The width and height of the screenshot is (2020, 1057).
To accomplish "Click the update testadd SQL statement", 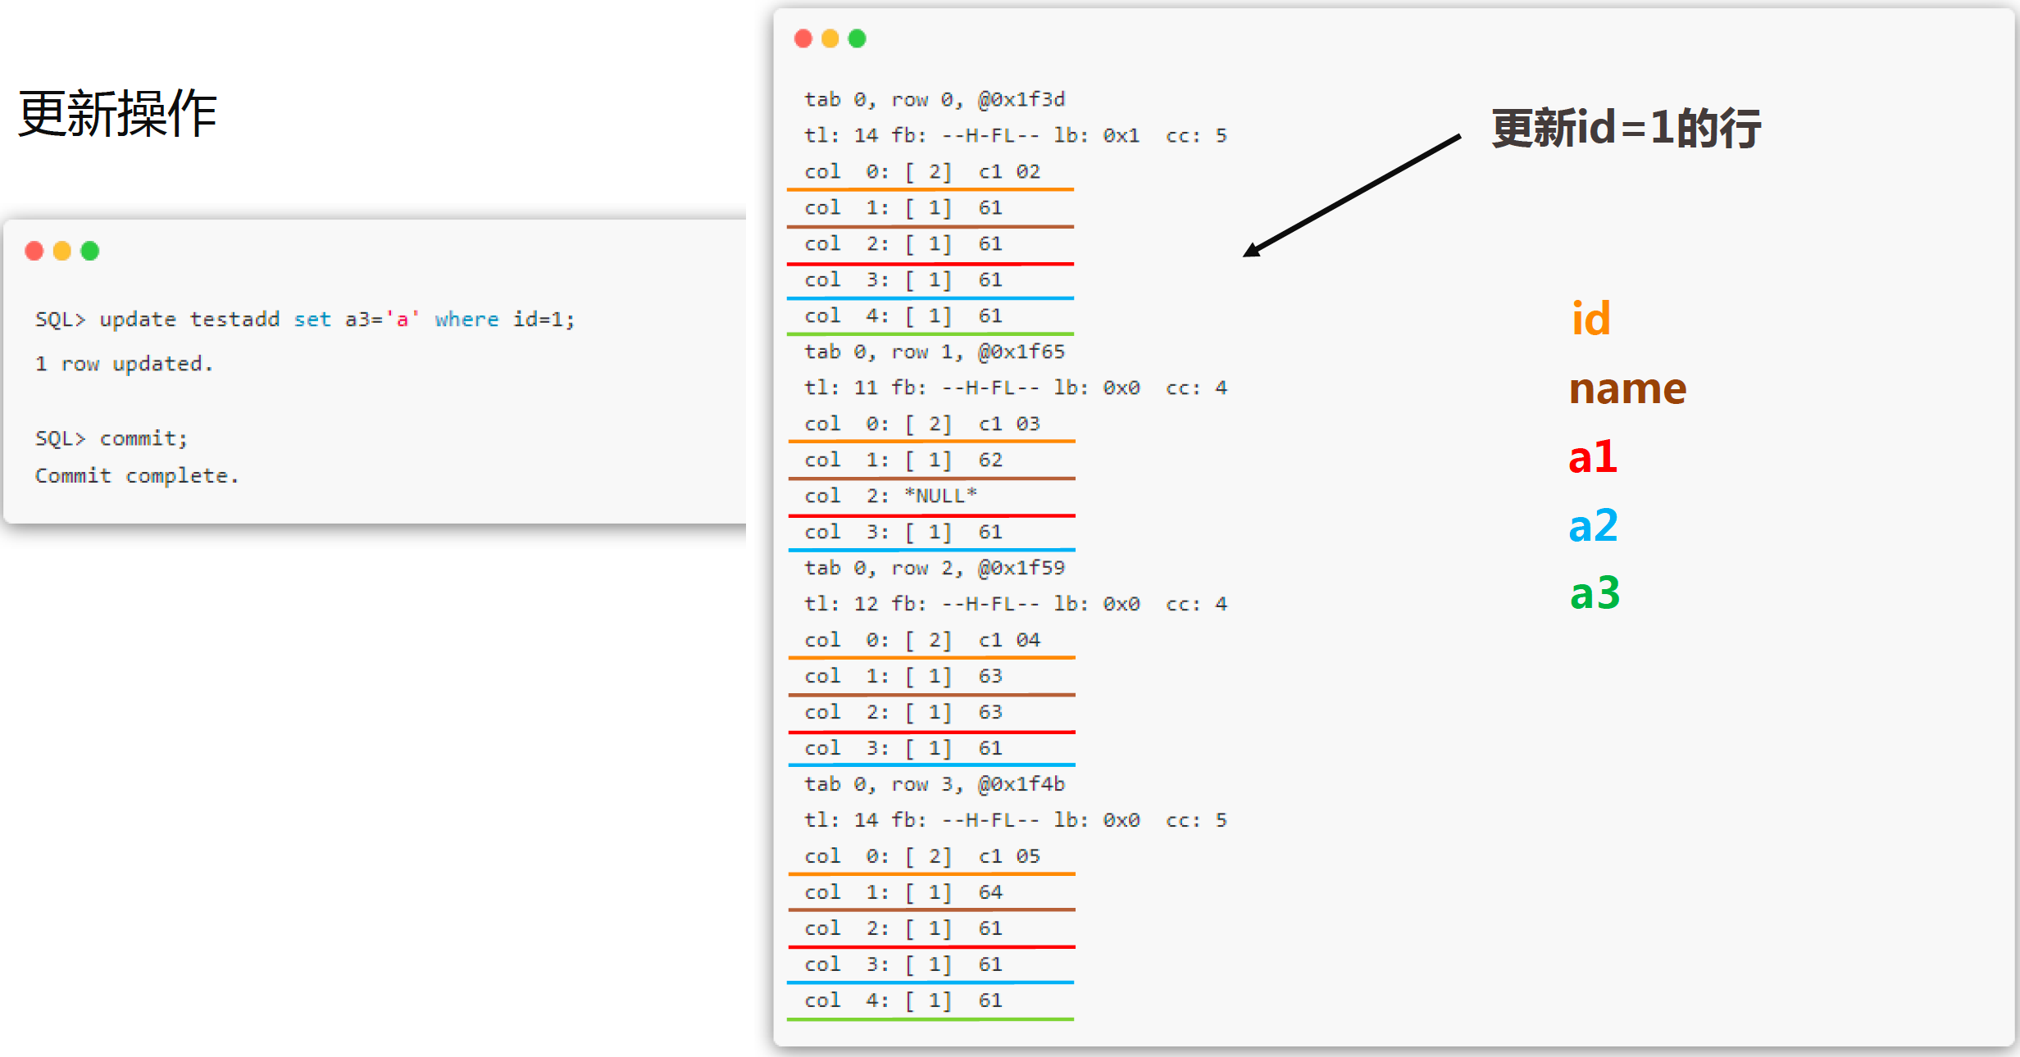I will [305, 319].
